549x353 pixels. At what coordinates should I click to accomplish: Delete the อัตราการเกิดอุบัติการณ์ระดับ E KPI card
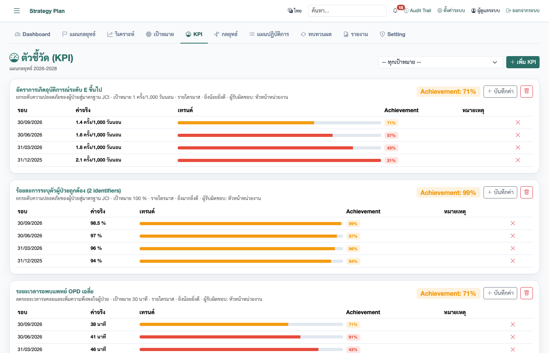click(527, 91)
